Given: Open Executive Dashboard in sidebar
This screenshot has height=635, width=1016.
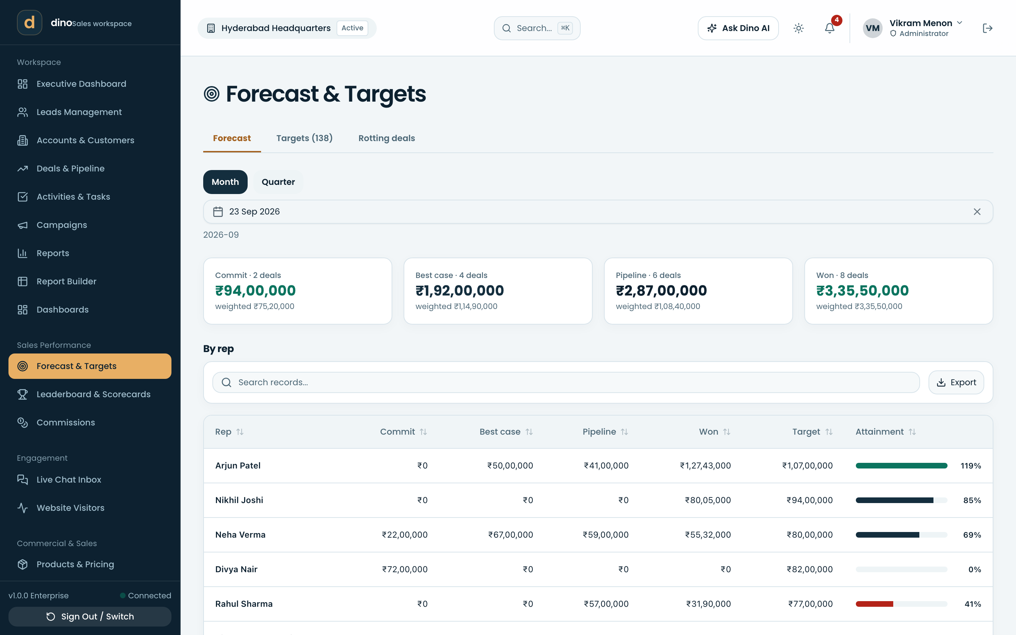Looking at the screenshot, I should coord(90,84).
